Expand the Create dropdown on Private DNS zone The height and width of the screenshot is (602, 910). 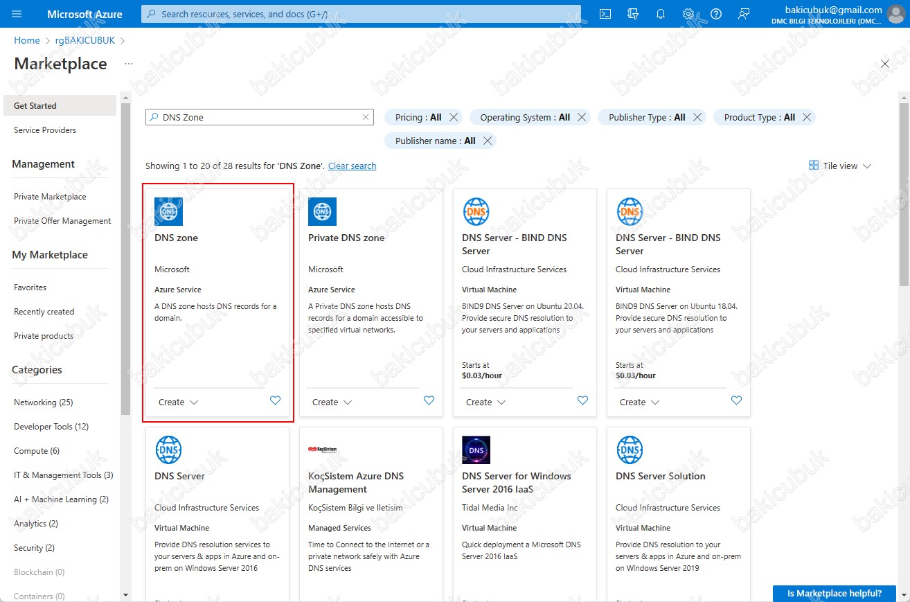[x=332, y=402]
